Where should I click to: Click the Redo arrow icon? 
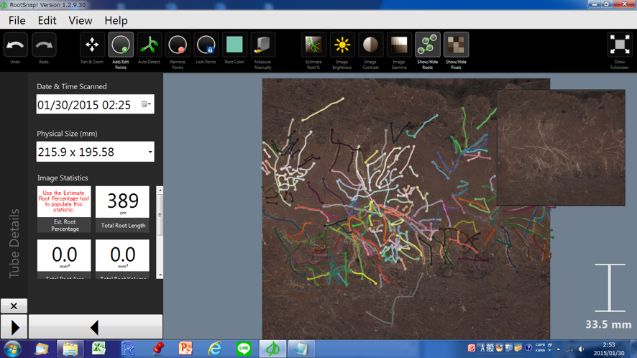(x=44, y=45)
